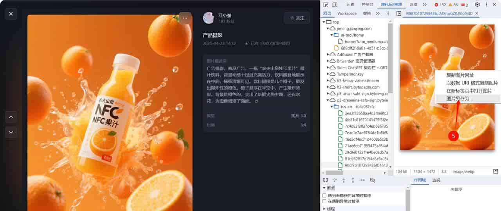Screen dimensions: 501x211
Task: Toggle the navigator sidebar icon
Action: (x=398, y=13)
